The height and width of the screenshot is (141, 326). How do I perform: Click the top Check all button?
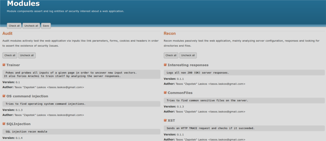[14, 26]
